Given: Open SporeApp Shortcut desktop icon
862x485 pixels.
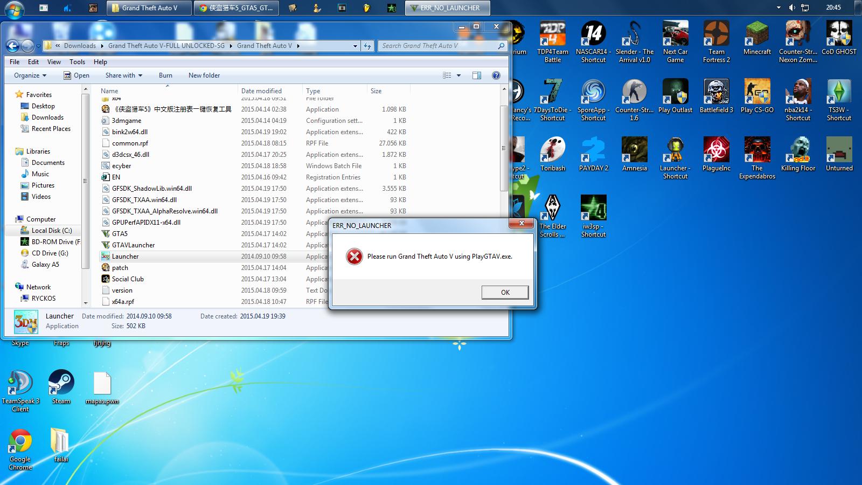Looking at the screenshot, I should [x=593, y=100].
